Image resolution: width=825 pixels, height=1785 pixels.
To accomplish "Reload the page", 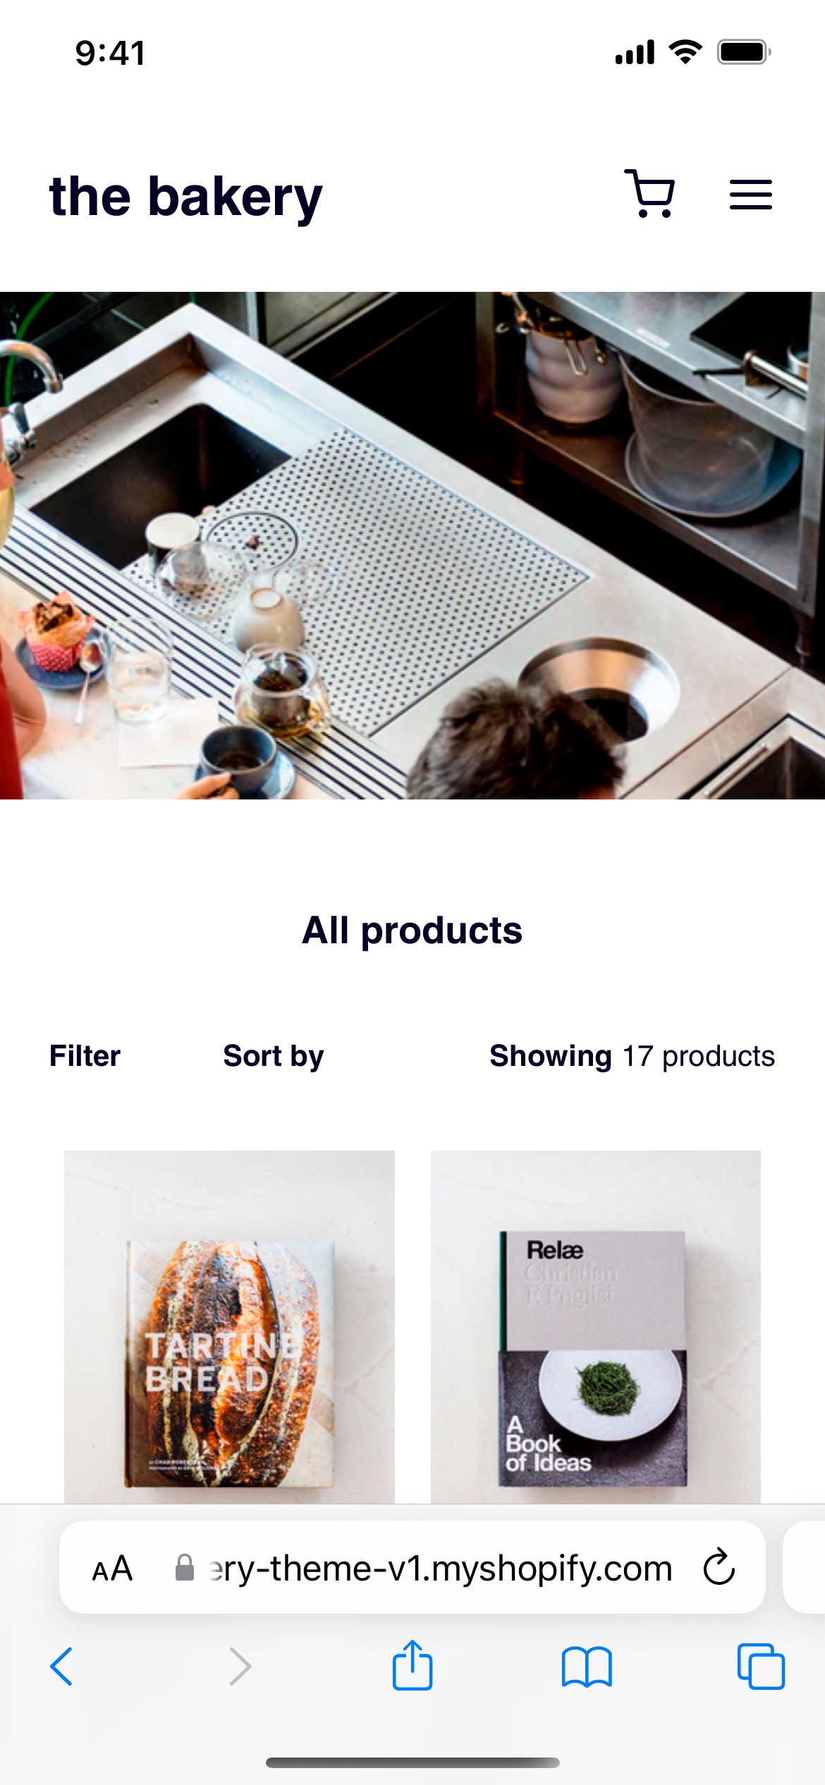I will (719, 1567).
